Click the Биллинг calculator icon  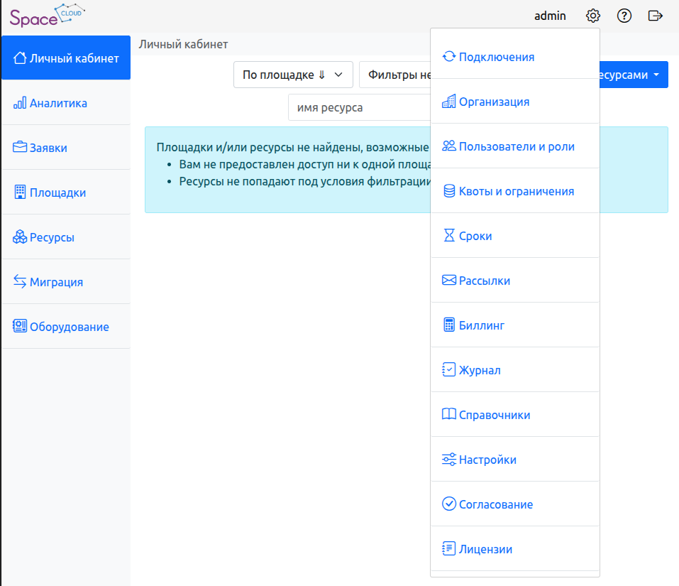(x=448, y=325)
